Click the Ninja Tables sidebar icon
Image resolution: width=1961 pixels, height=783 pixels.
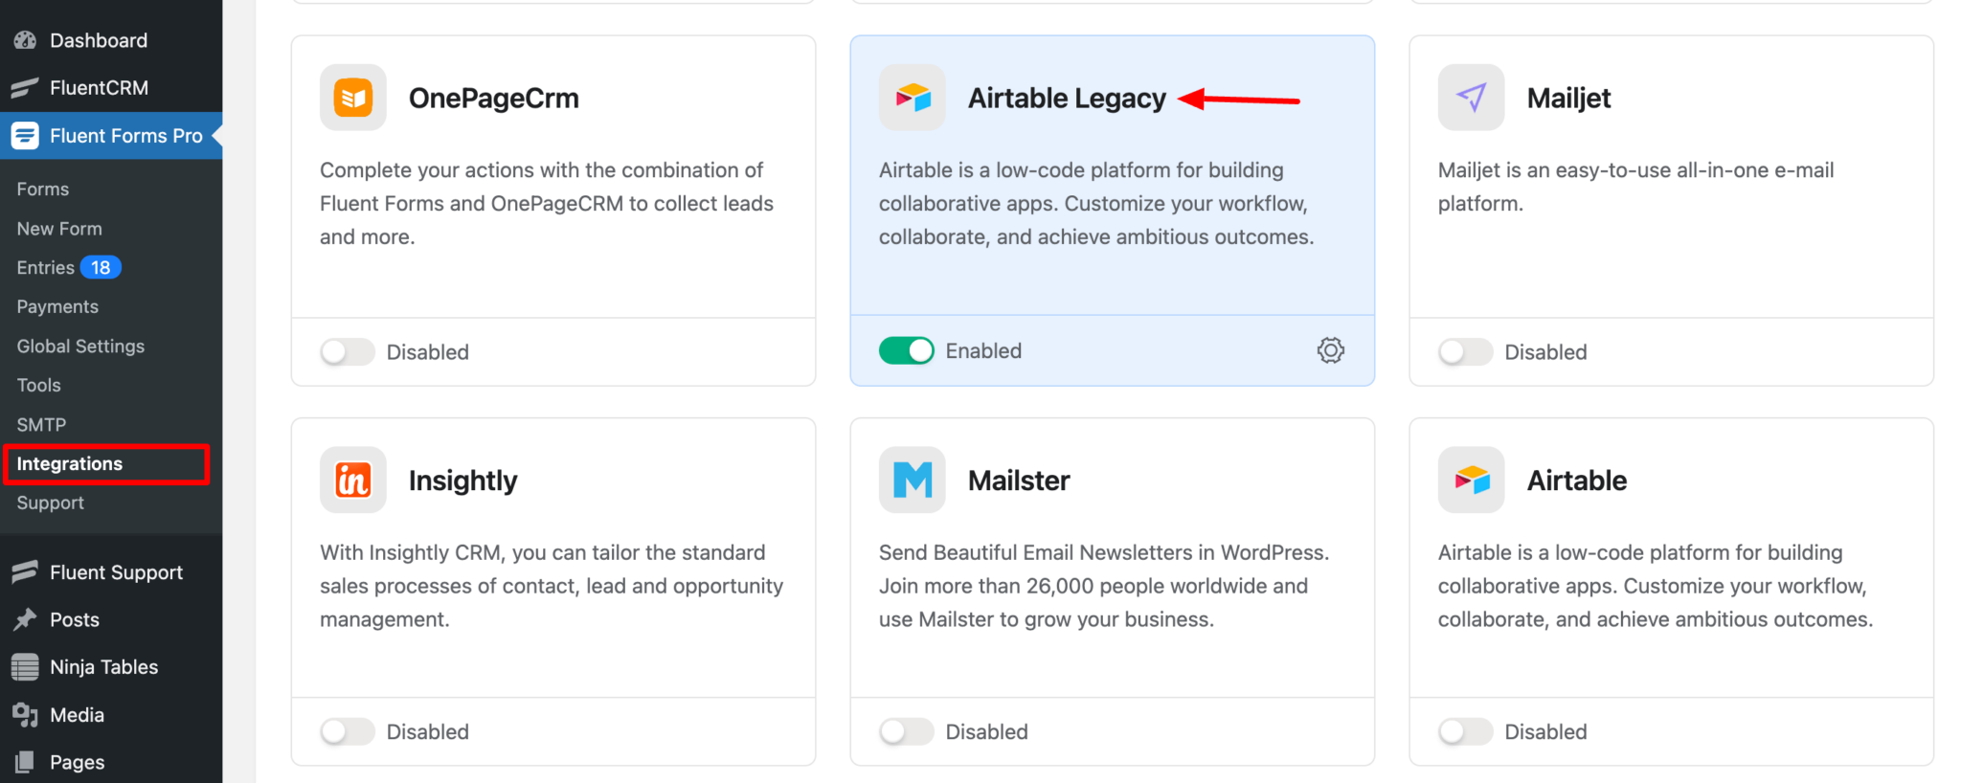[x=24, y=666]
